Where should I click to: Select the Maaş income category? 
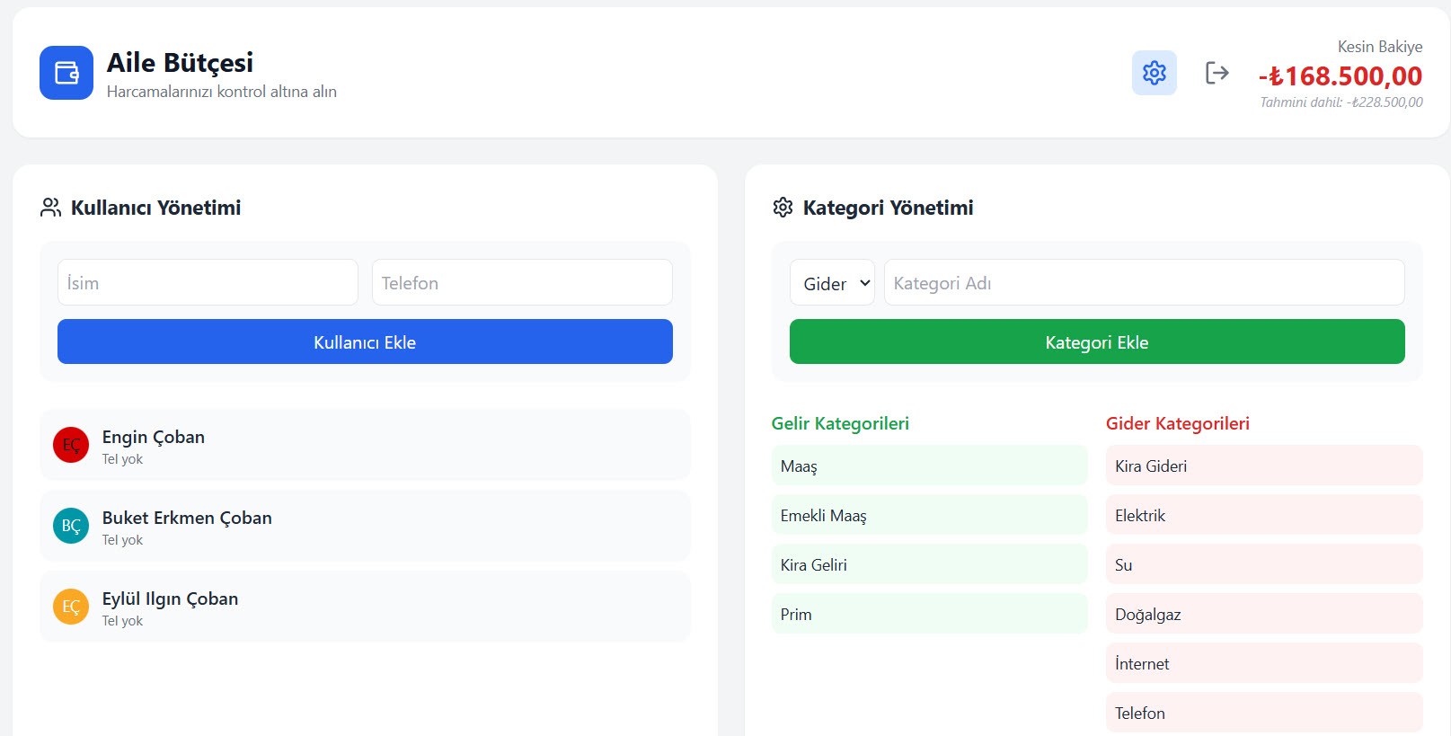pyautogui.click(x=929, y=466)
